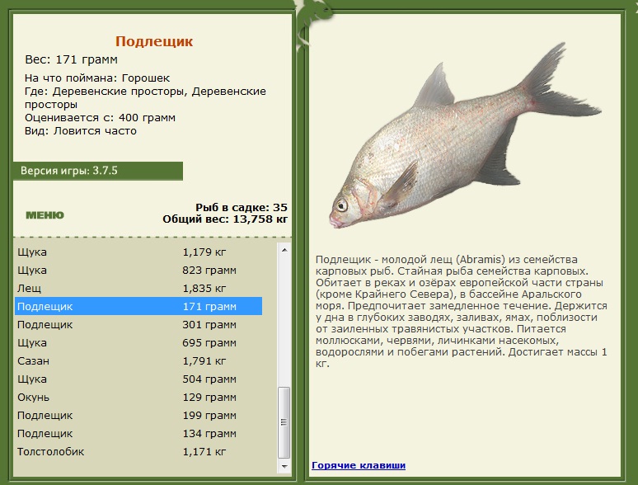
Task: Select the Подлещик 134 грамм row
Action: click(138, 433)
